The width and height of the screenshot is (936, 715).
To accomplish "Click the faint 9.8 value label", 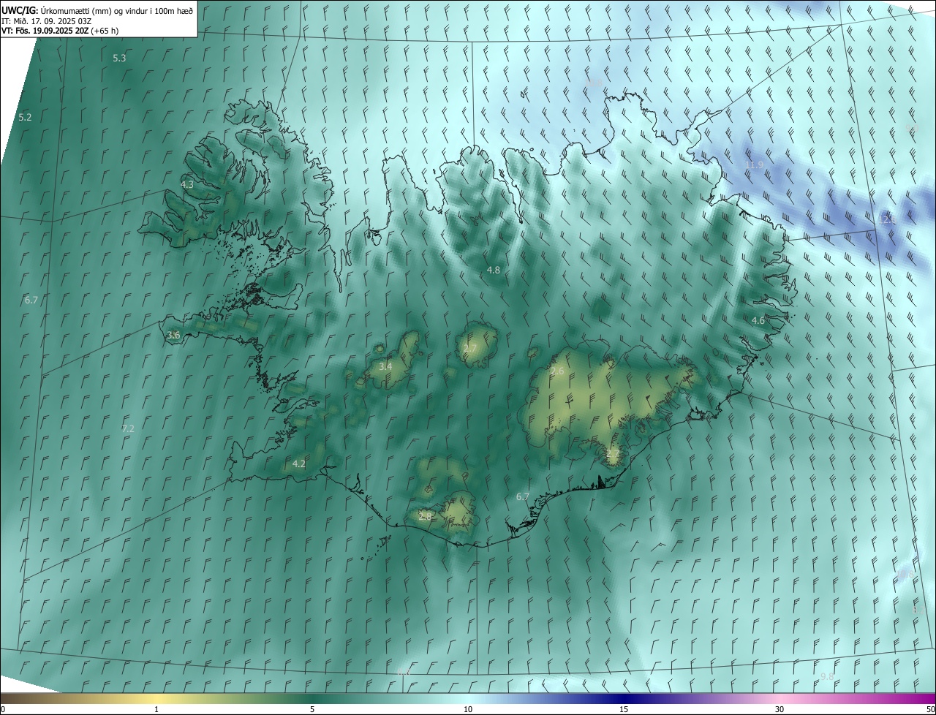I will (x=827, y=677).
